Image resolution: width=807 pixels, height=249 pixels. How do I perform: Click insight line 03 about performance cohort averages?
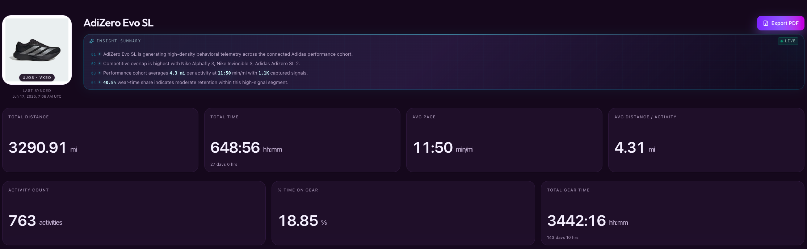[x=205, y=73]
